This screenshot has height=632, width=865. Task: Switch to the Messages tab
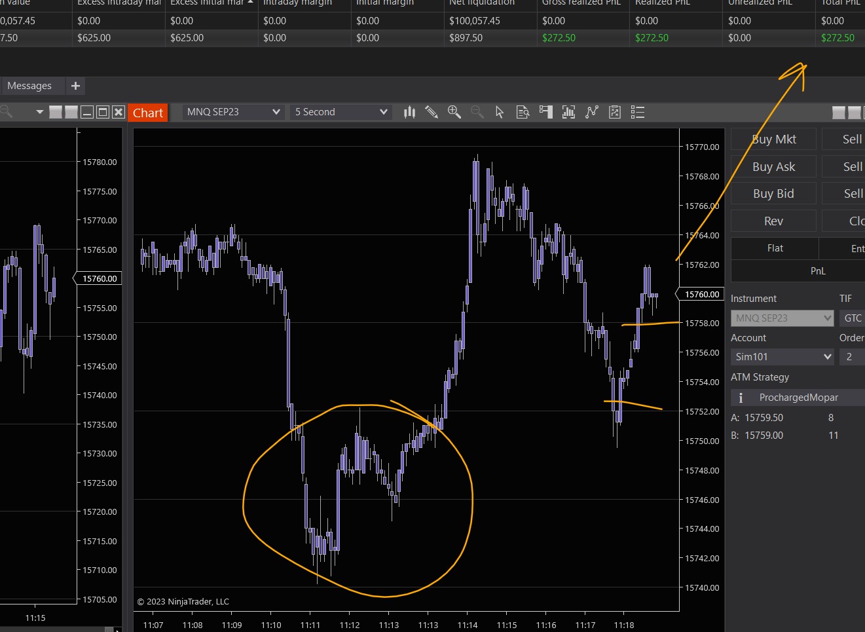tap(29, 86)
